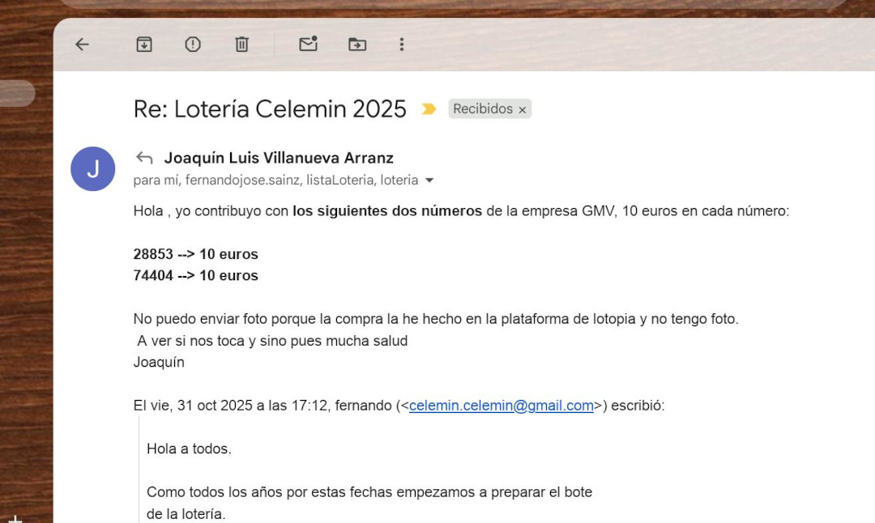Expand recipient details with the dropdown arrow
875x523 pixels.
(x=429, y=181)
